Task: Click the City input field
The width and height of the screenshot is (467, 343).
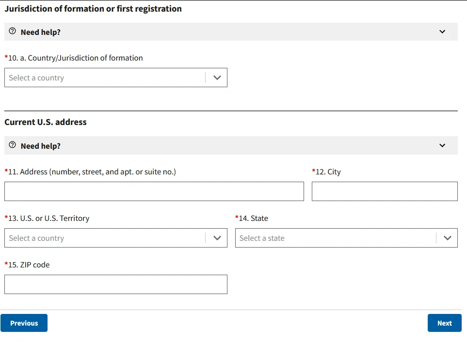Action: (x=385, y=191)
